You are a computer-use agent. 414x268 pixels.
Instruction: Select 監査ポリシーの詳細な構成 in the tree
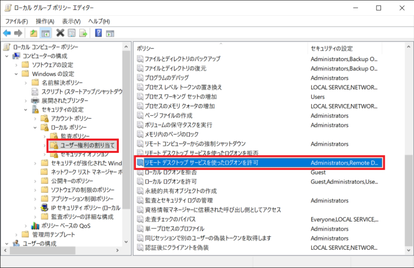pos(82,216)
